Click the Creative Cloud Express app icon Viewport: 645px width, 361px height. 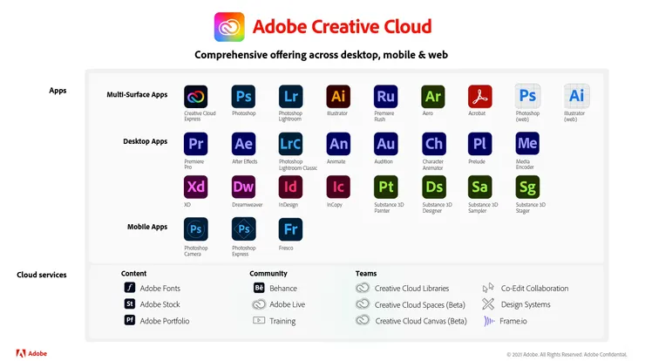click(196, 96)
